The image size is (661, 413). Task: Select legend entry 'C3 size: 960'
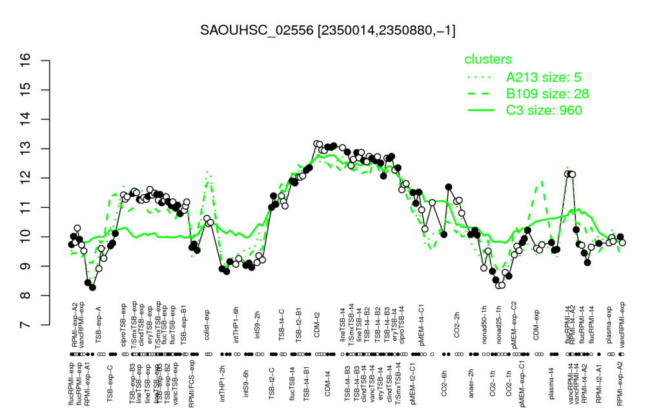click(544, 110)
